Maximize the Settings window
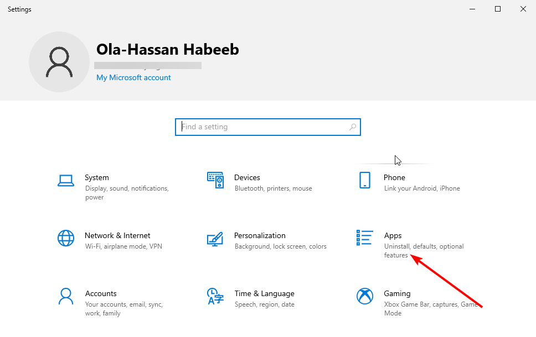 pyautogui.click(x=498, y=9)
